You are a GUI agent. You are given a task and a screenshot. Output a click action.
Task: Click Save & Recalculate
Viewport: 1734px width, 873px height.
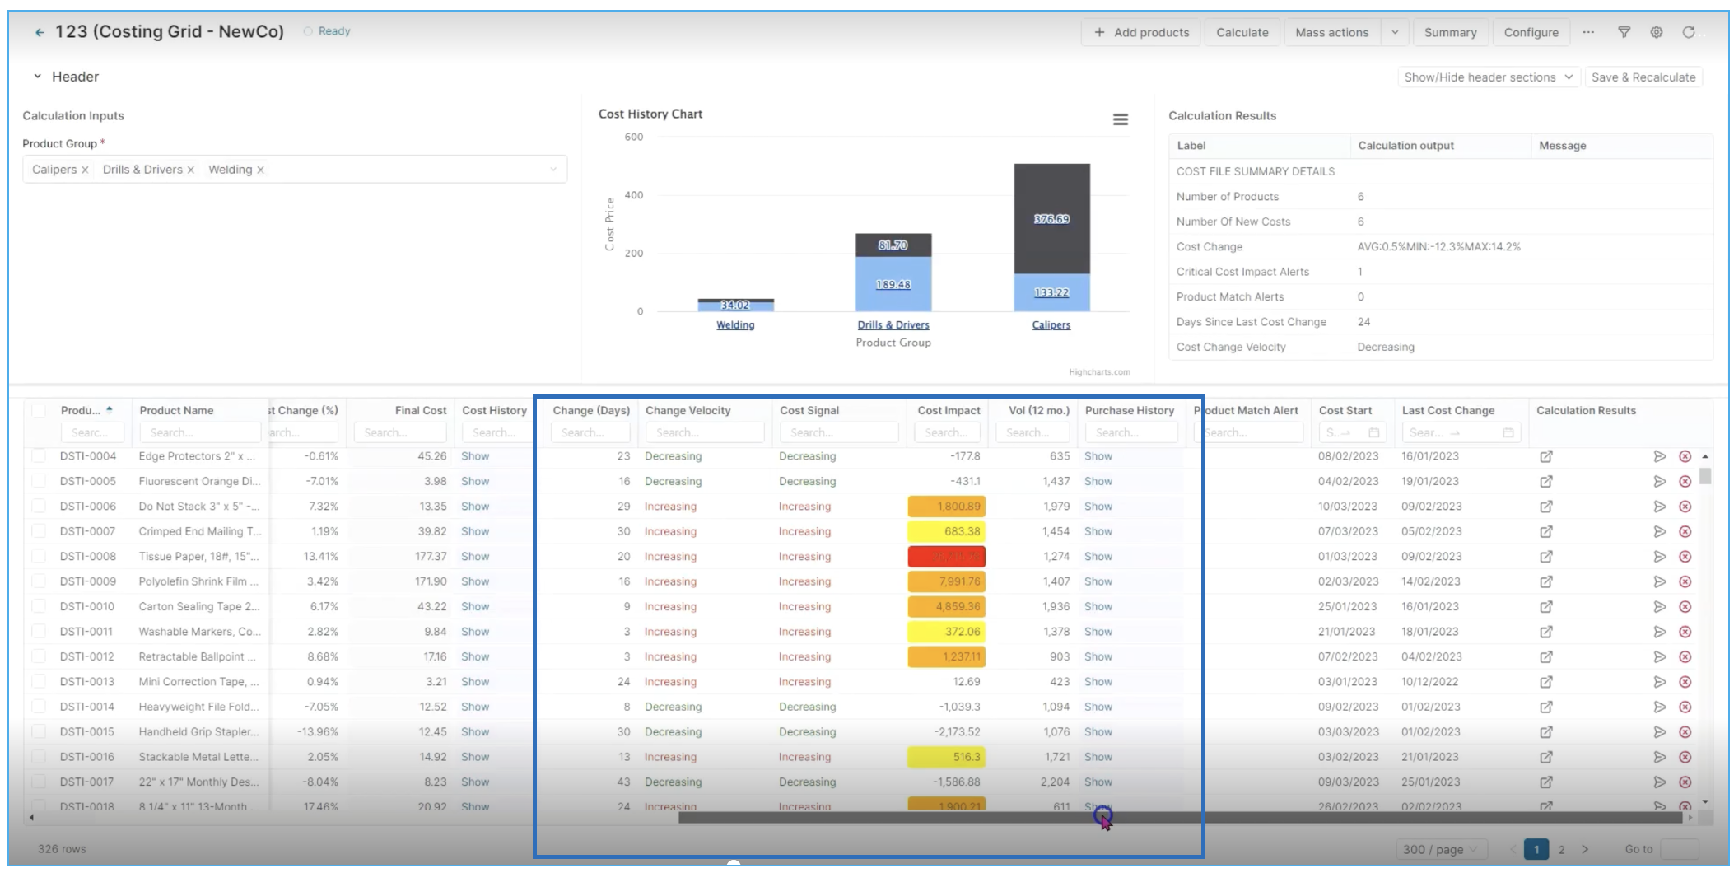(1643, 77)
